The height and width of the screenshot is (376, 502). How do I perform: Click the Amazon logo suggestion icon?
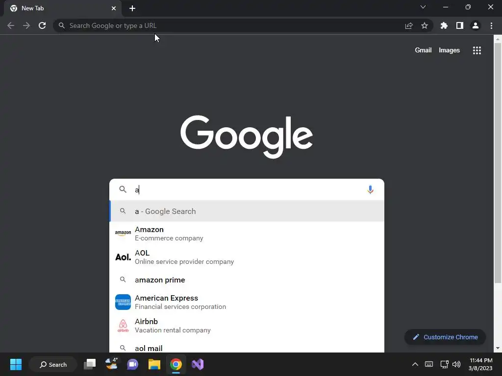[123, 233]
